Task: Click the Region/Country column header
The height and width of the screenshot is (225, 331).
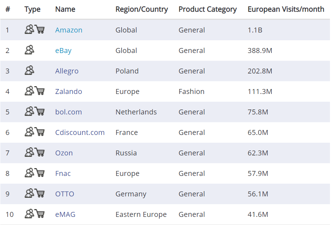Action: click(142, 9)
